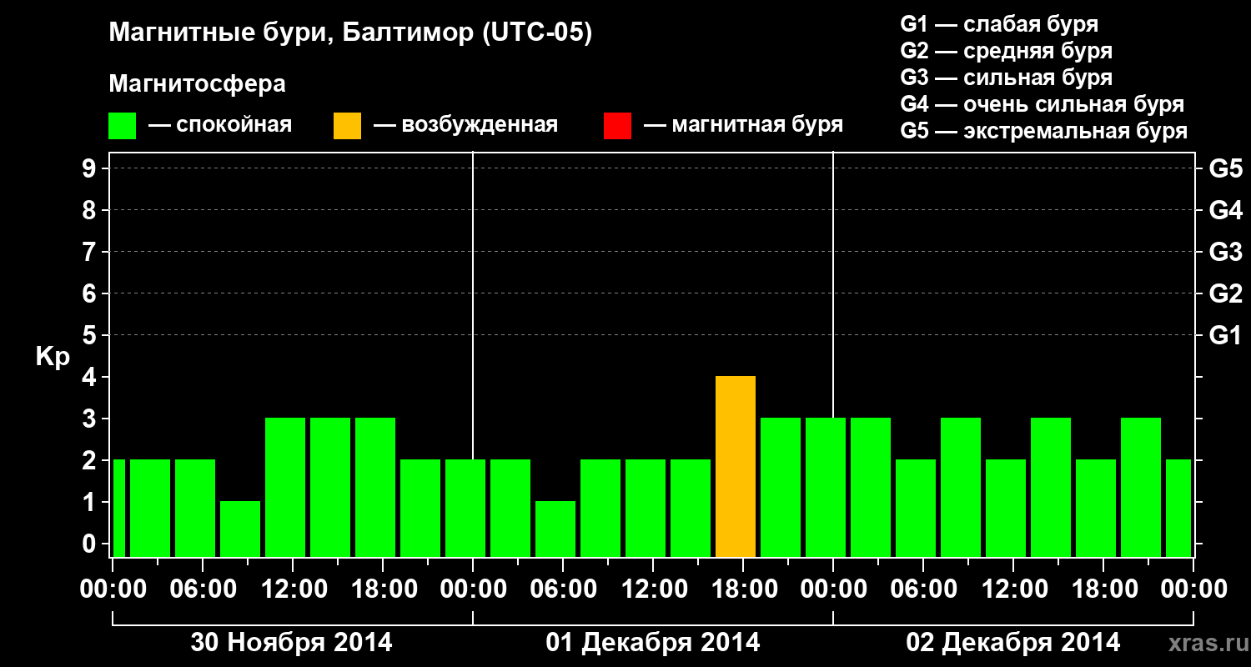Click the 'G1 — слабая буря' line
This screenshot has height=667, width=1251.
click(x=999, y=24)
